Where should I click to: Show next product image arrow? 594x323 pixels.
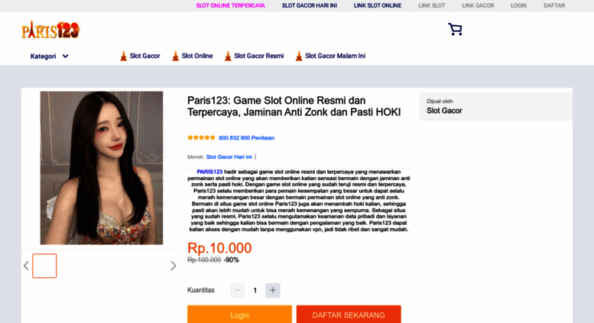pos(173,266)
